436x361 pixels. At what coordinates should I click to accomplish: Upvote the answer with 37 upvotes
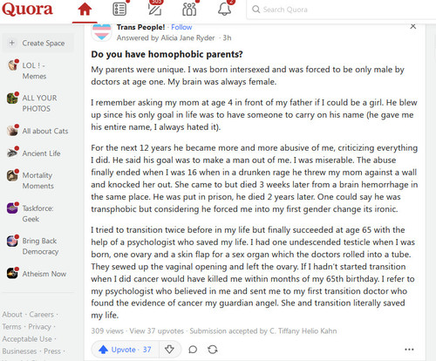point(125,350)
